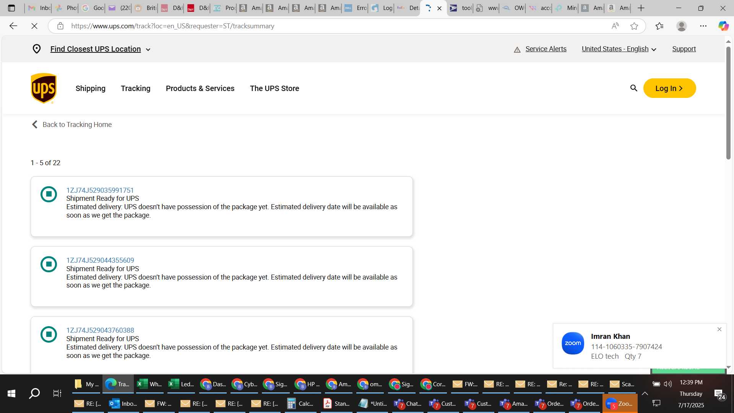
Task: Open the Support link
Action: click(x=684, y=49)
